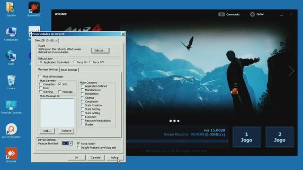Select Force Off debug layer option
303x170 pixels.
pyautogui.click(x=90, y=62)
